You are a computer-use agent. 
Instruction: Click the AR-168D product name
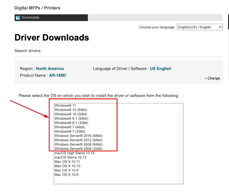click(x=57, y=75)
